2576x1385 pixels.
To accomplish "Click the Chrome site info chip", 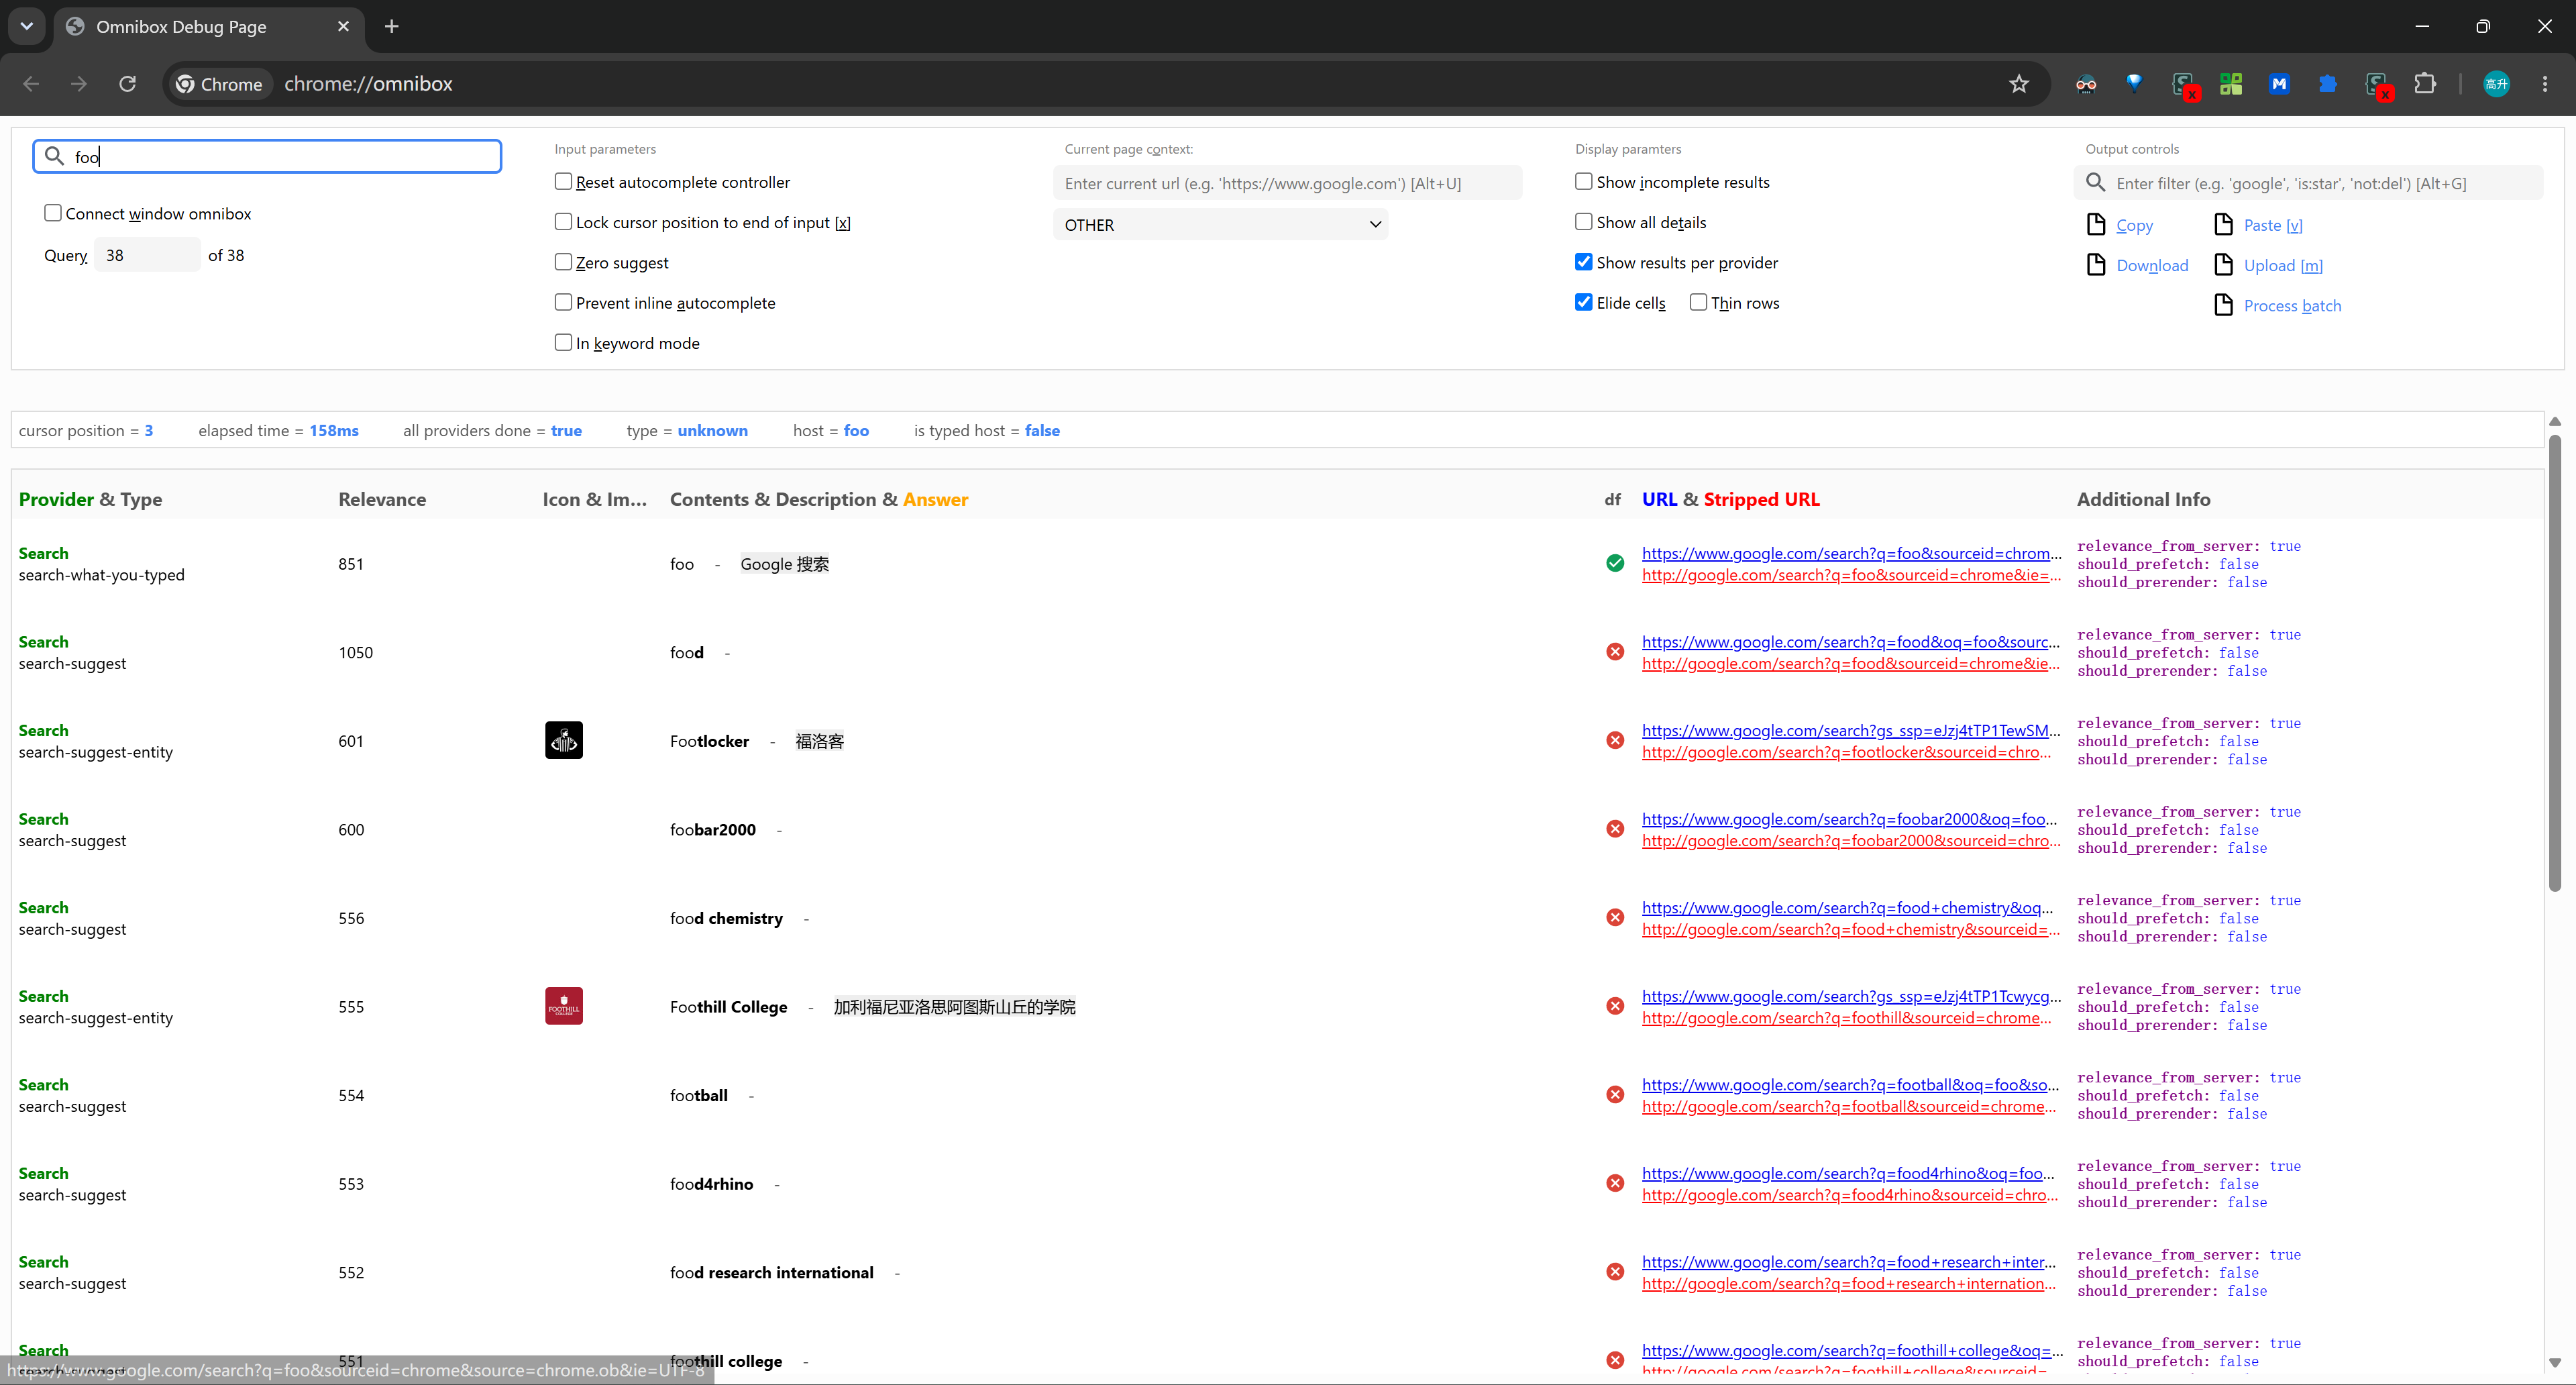I will pyautogui.click(x=219, y=84).
